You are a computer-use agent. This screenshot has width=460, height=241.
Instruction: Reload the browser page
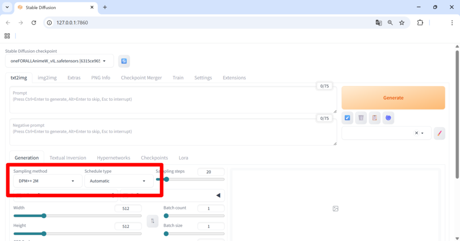coord(34,22)
